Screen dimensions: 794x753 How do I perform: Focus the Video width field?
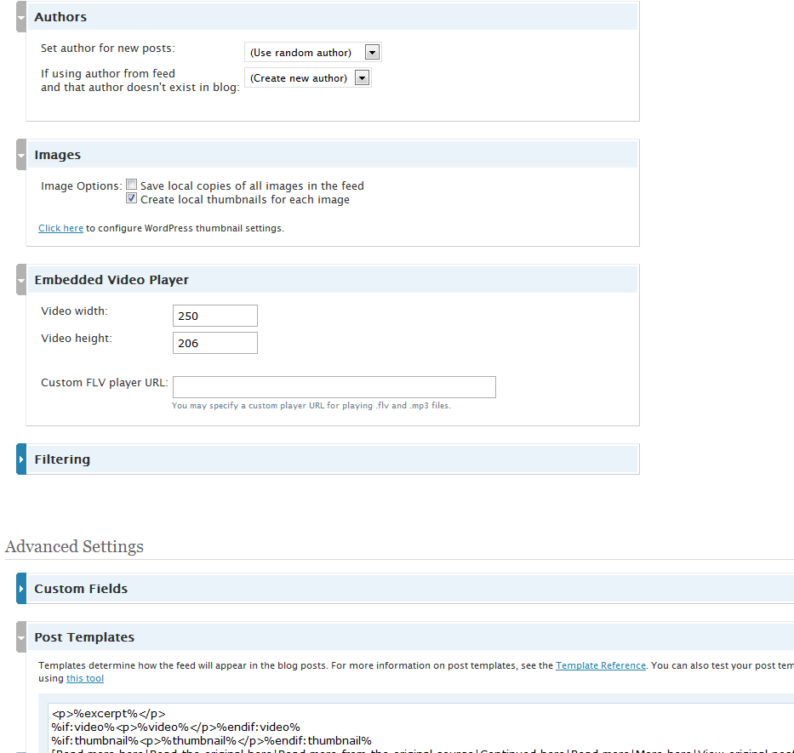pos(215,316)
